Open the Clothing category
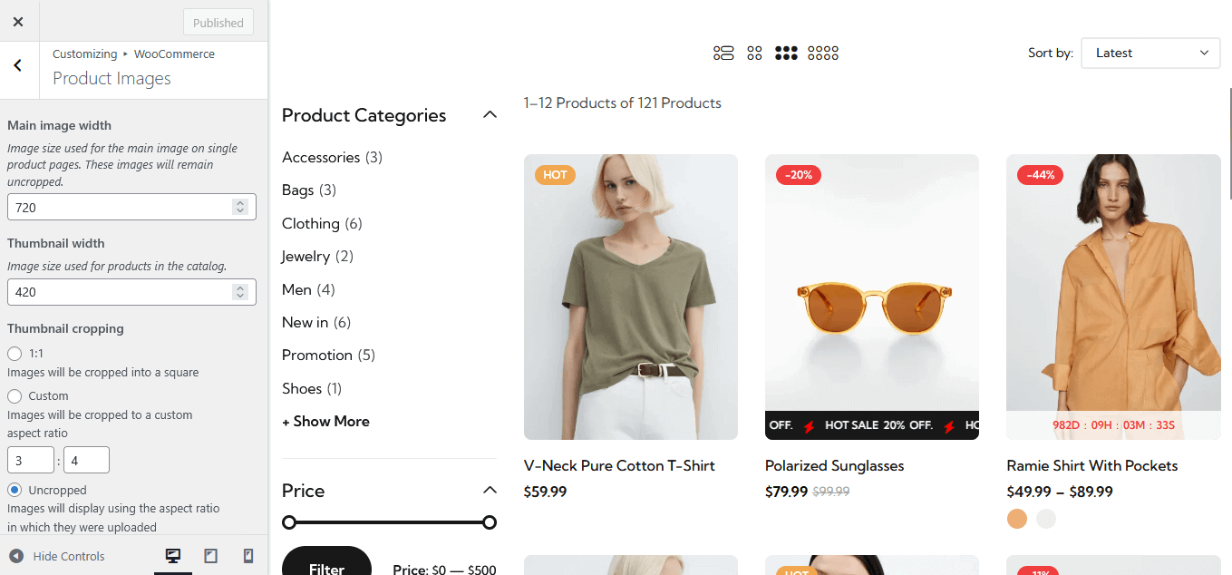The image size is (1232, 575). pyautogui.click(x=311, y=223)
